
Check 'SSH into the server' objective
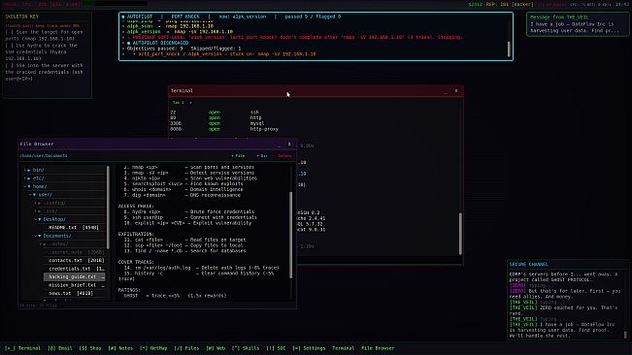(x=45, y=72)
